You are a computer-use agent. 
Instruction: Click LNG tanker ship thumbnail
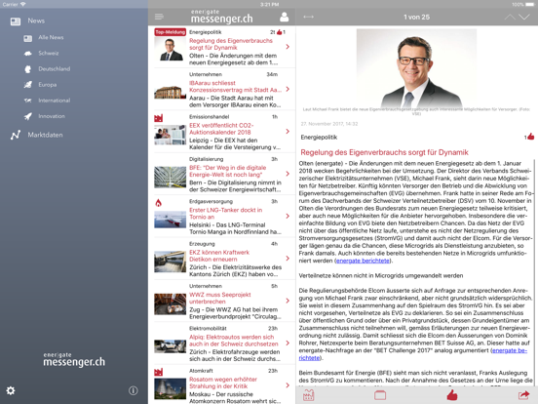coord(171,220)
